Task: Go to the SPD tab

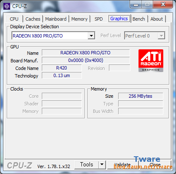Action: pyautogui.click(x=99, y=19)
